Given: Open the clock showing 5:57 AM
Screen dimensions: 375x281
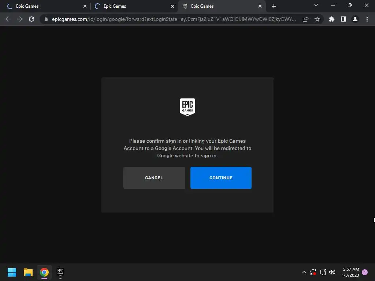Looking at the screenshot, I should tap(350, 272).
